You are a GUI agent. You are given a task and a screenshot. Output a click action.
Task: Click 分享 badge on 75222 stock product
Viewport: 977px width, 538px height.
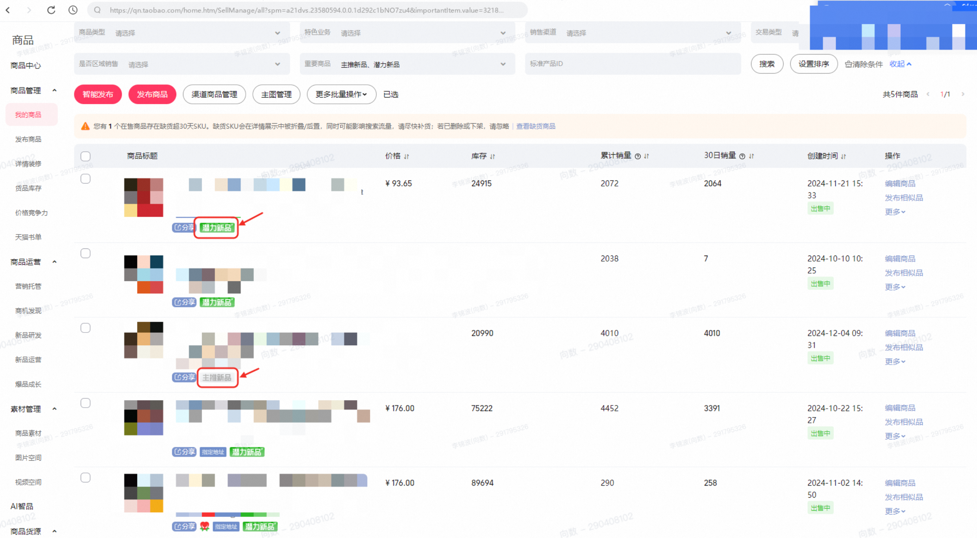coord(184,452)
